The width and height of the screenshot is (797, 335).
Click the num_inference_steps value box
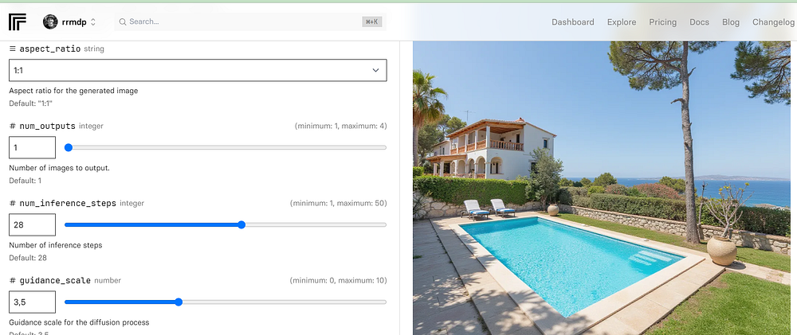click(32, 225)
